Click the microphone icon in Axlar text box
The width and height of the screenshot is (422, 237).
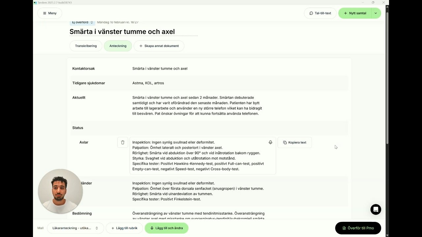270,143
